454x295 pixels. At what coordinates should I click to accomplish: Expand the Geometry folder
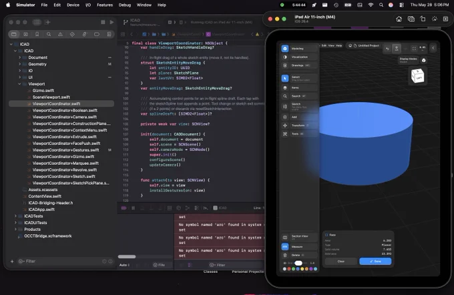coord(19,64)
